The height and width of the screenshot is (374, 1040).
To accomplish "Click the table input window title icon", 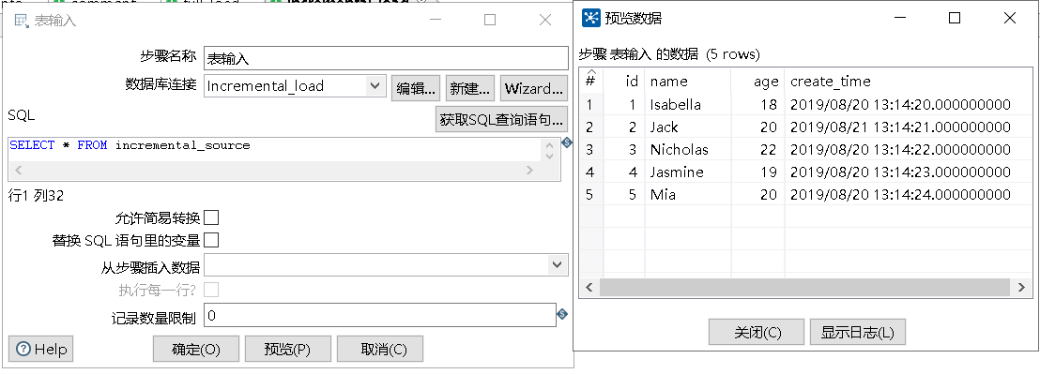I will click(22, 21).
